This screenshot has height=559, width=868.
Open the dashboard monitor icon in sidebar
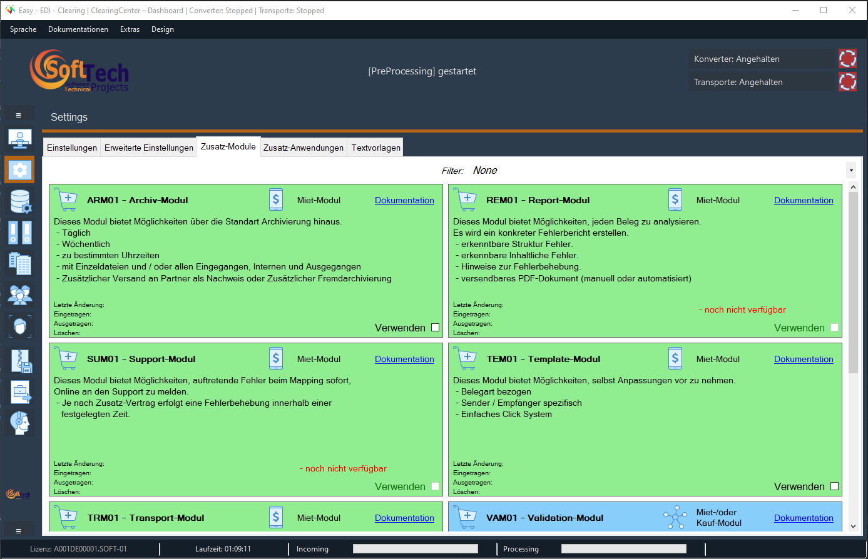click(20, 138)
